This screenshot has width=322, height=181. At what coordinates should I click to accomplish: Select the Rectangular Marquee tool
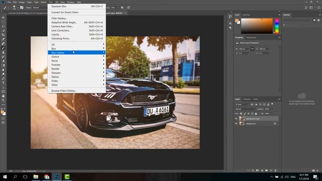coord(3,22)
